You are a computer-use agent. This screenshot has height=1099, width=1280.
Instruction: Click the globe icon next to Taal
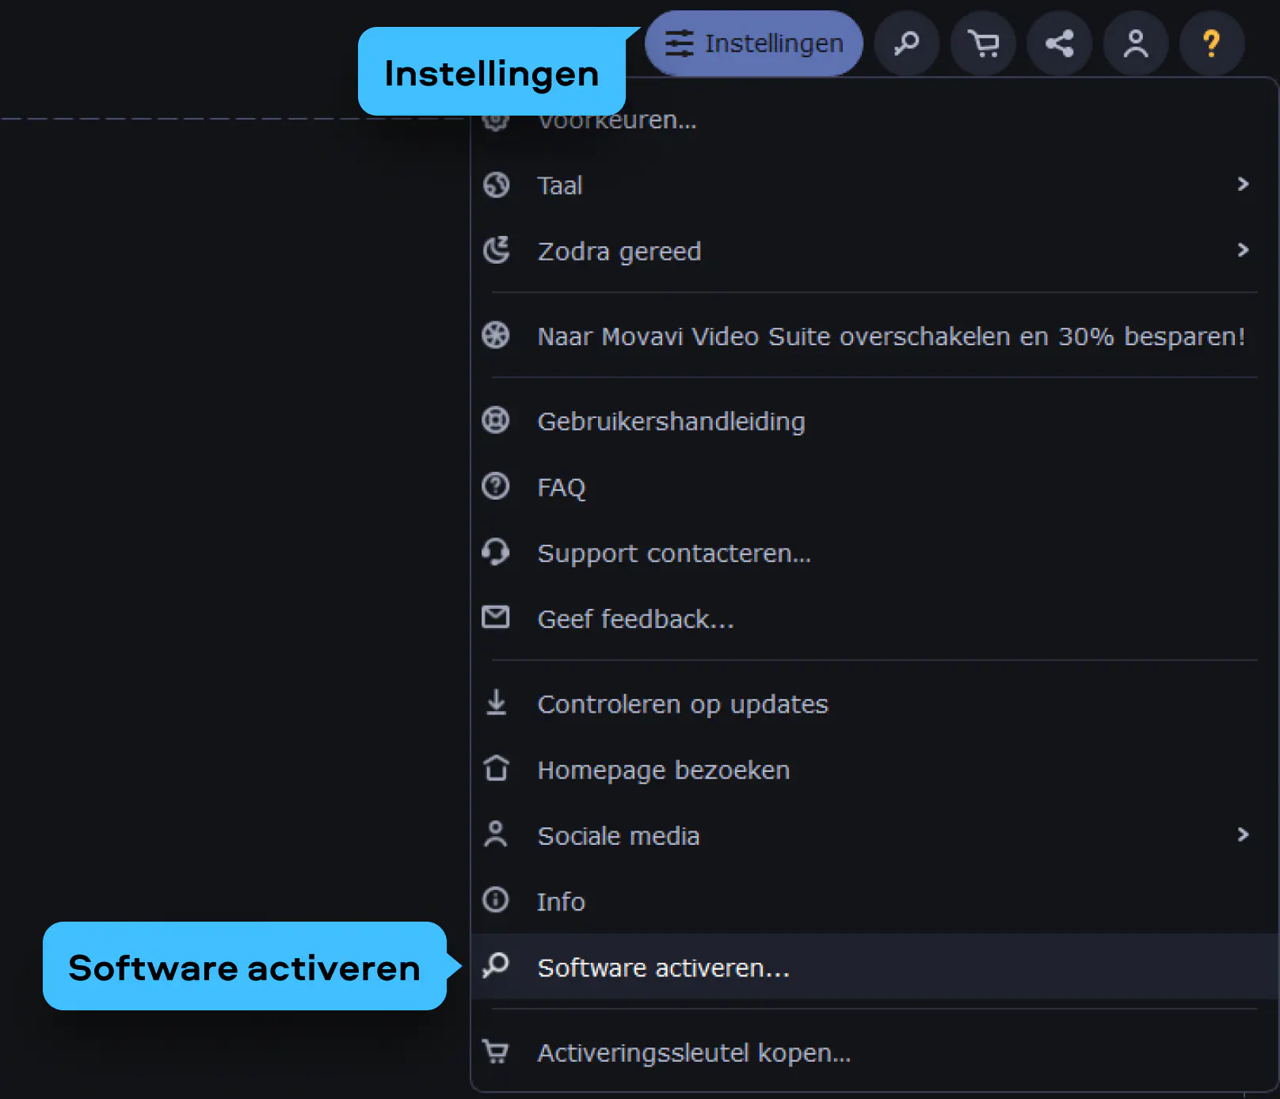496,185
